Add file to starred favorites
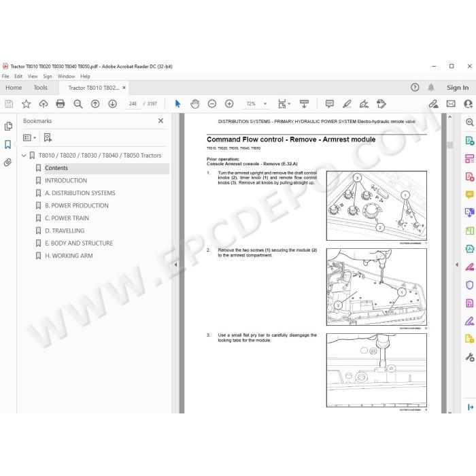The height and width of the screenshot is (476, 476). click(26, 104)
